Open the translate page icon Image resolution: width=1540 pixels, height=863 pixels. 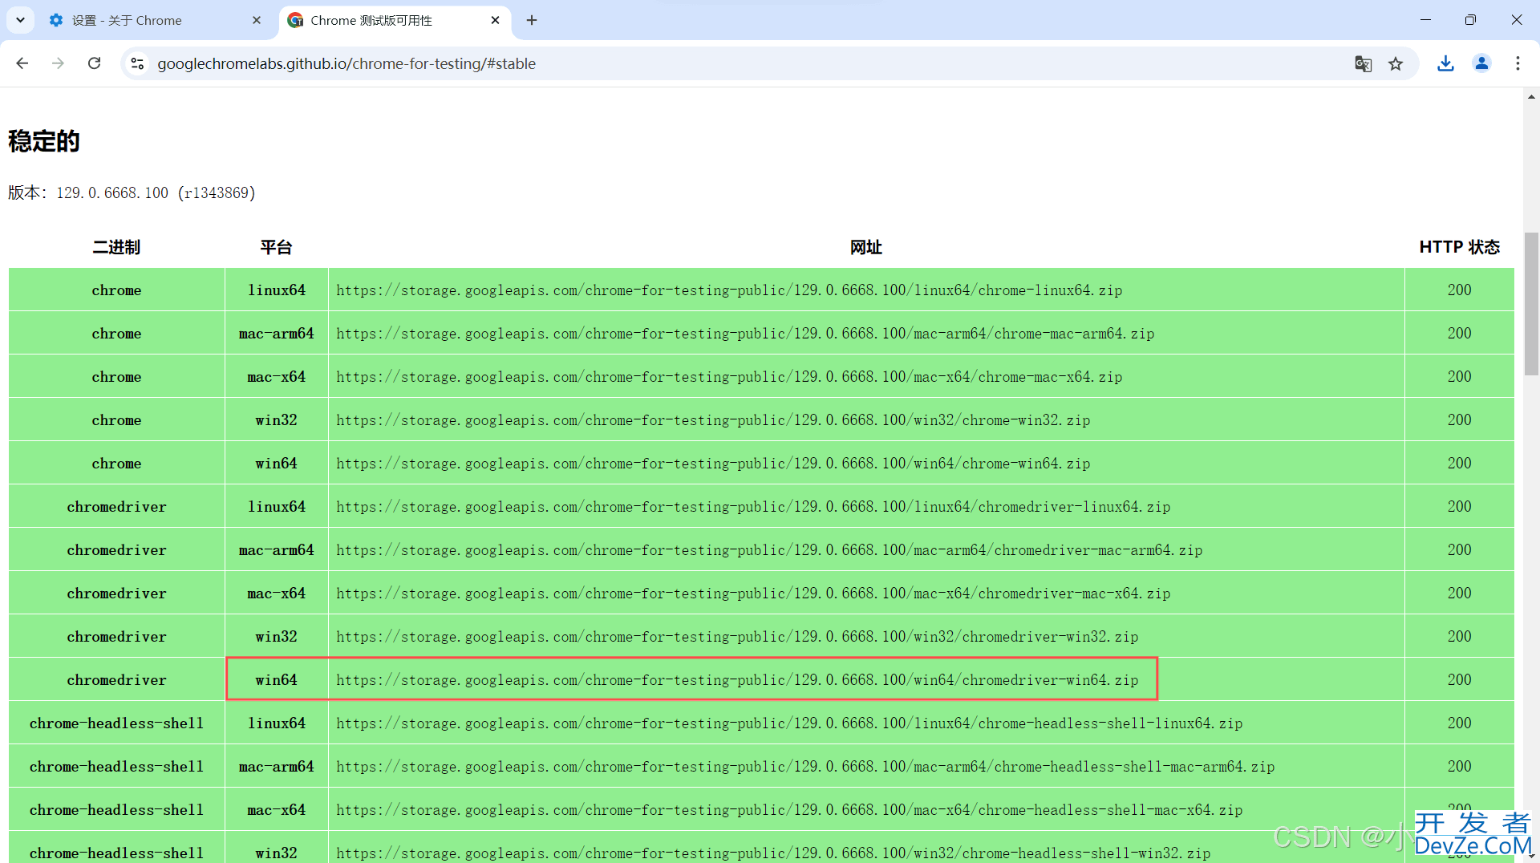[x=1363, y=63]
